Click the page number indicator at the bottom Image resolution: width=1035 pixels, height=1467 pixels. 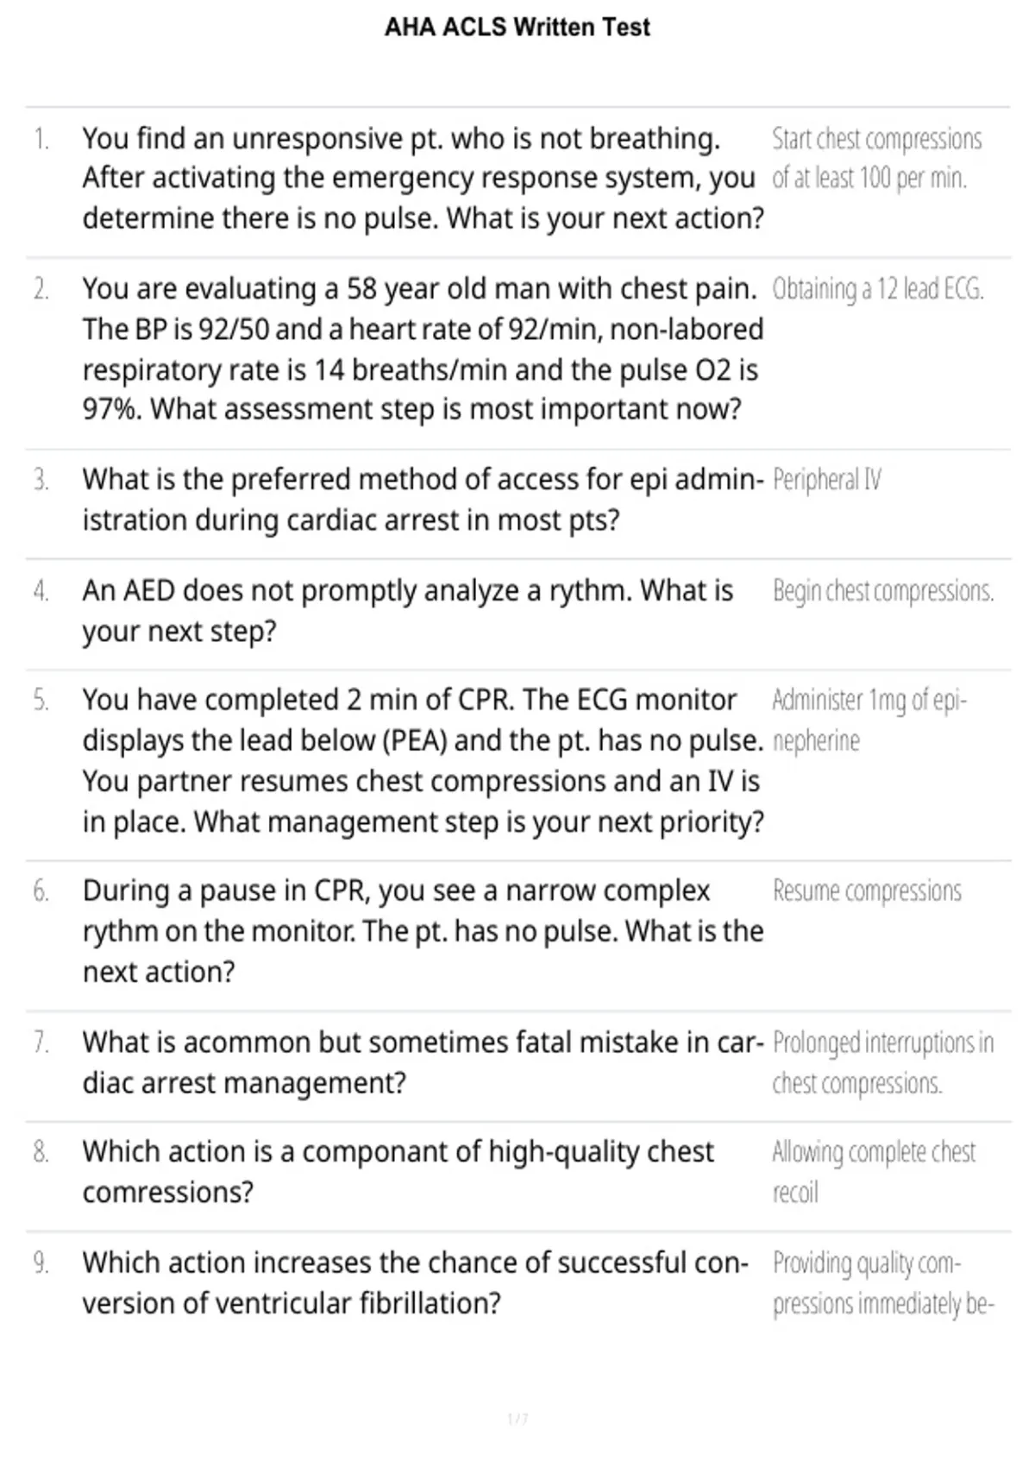[517, 1419]
